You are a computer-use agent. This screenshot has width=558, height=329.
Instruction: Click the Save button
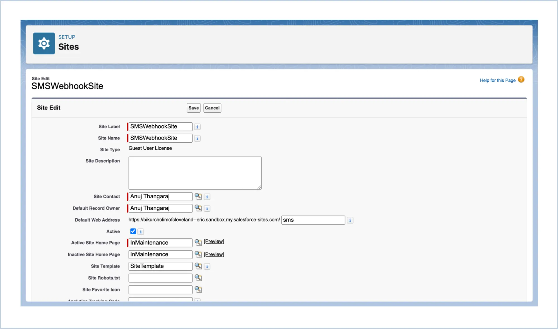(x=193, y=108)
